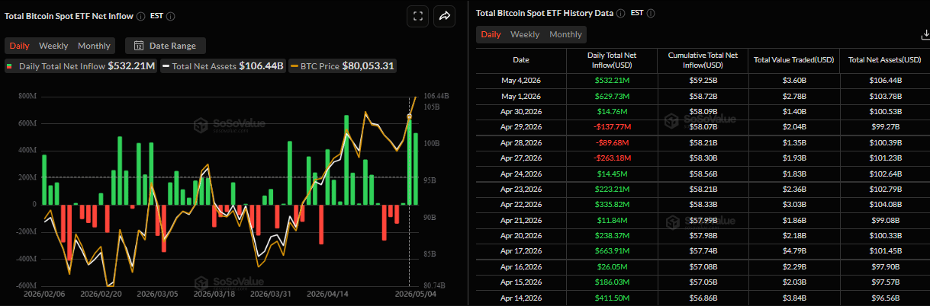The width and height of the screenshot is (930, 306).
Task: Click the $59.25B cumulative inflow cell
Action: click(703, 79)
